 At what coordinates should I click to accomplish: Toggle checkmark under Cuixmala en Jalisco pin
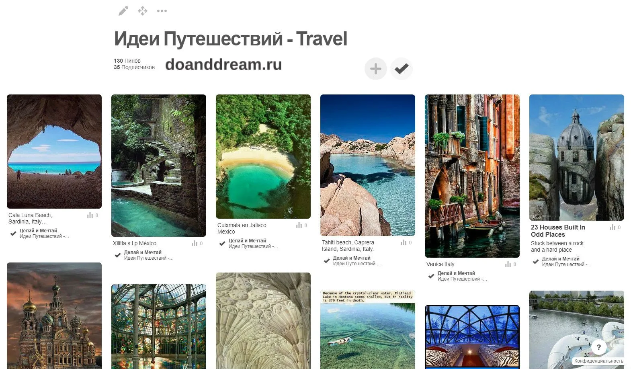coord(222,244)
